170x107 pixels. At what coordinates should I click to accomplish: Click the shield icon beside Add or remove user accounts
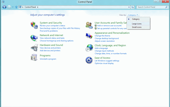pyautogui.click(x=96, y=26)
